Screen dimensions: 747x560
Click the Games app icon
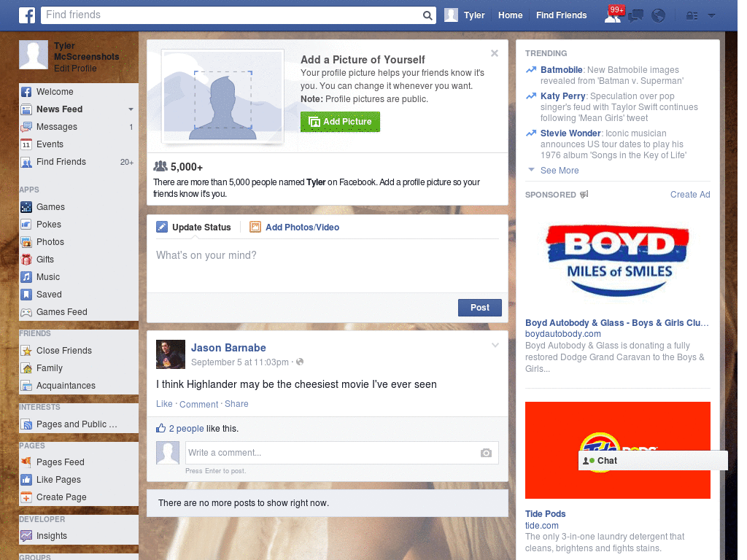click(x=26, y=207)
